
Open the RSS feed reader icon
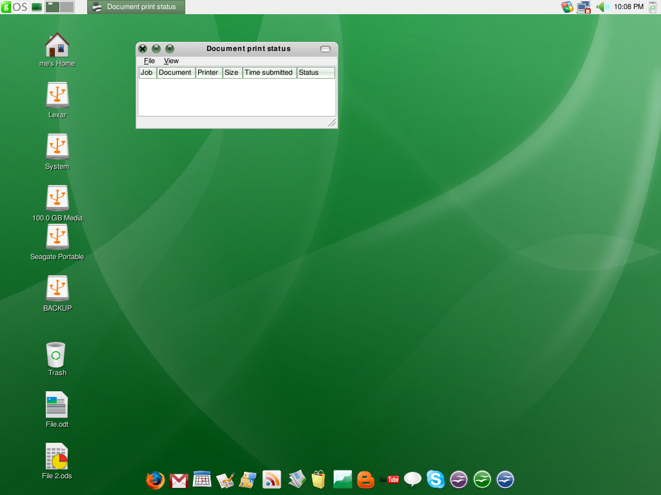point(272,480)
